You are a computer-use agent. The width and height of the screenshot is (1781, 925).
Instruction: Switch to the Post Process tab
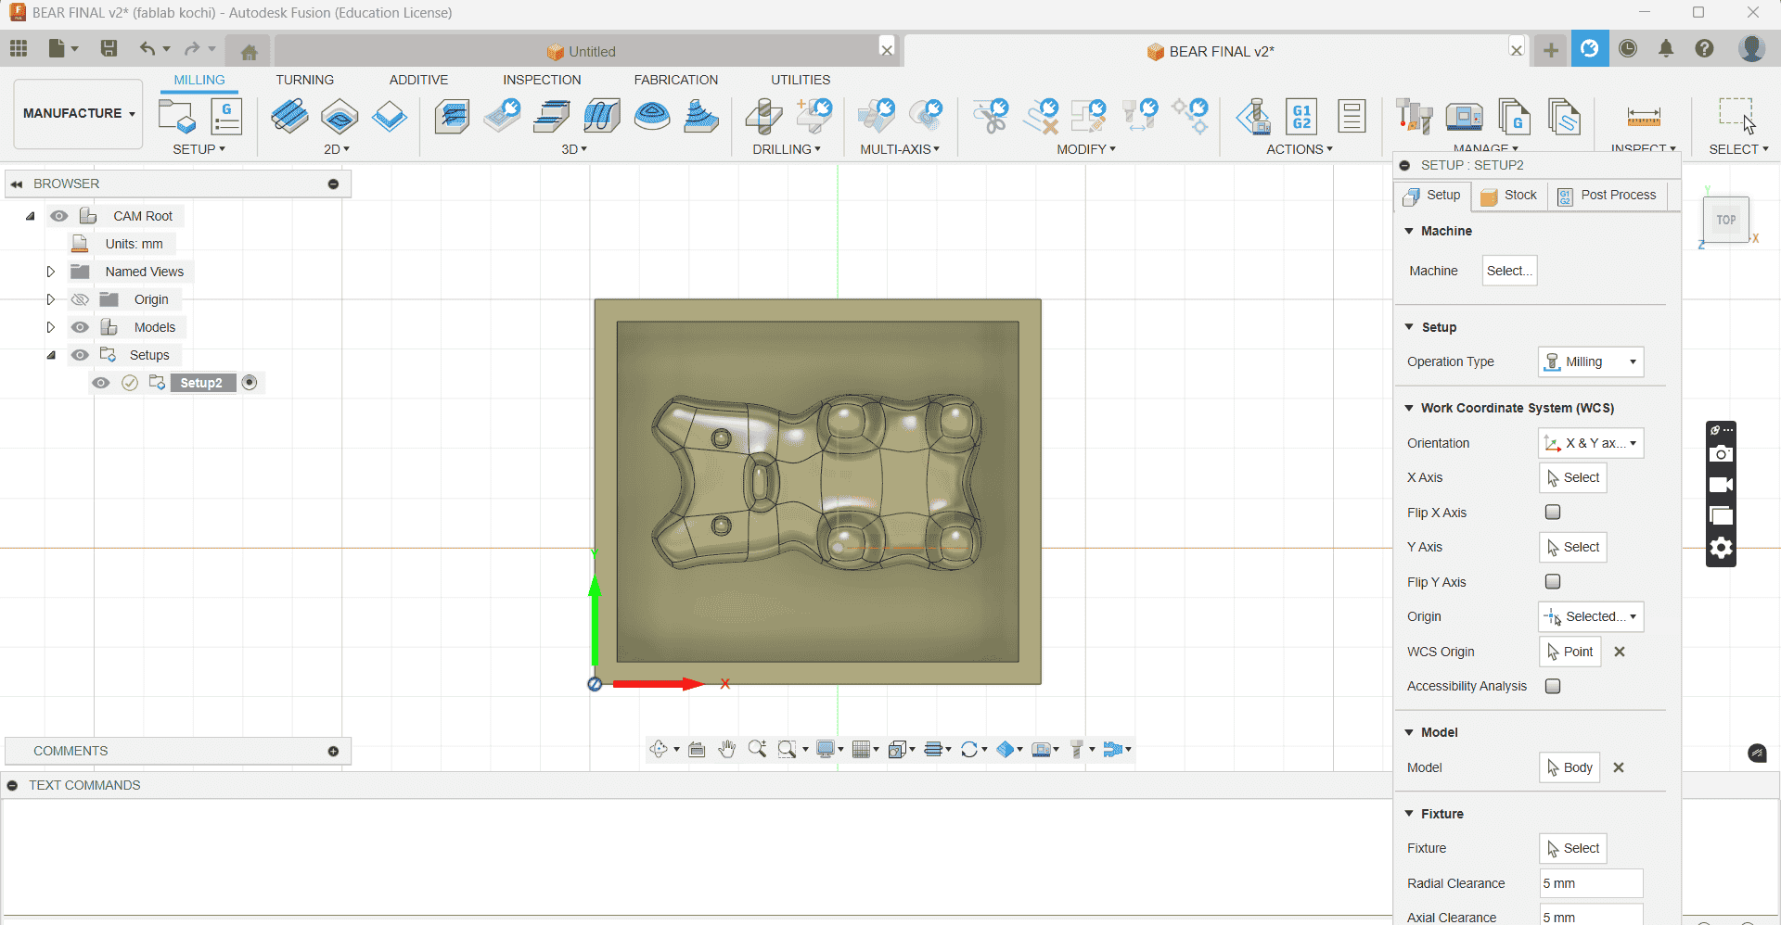[x=1608, y=196]
